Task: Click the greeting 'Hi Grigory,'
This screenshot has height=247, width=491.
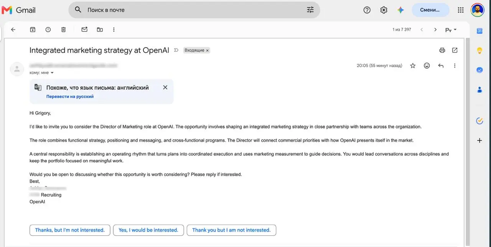Action: [x=40, y=113]
